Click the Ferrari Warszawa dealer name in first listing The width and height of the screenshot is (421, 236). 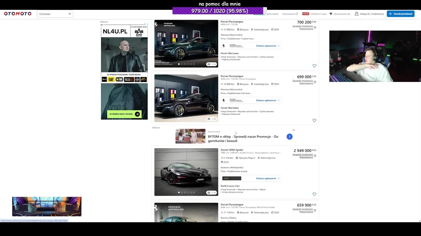230,53
